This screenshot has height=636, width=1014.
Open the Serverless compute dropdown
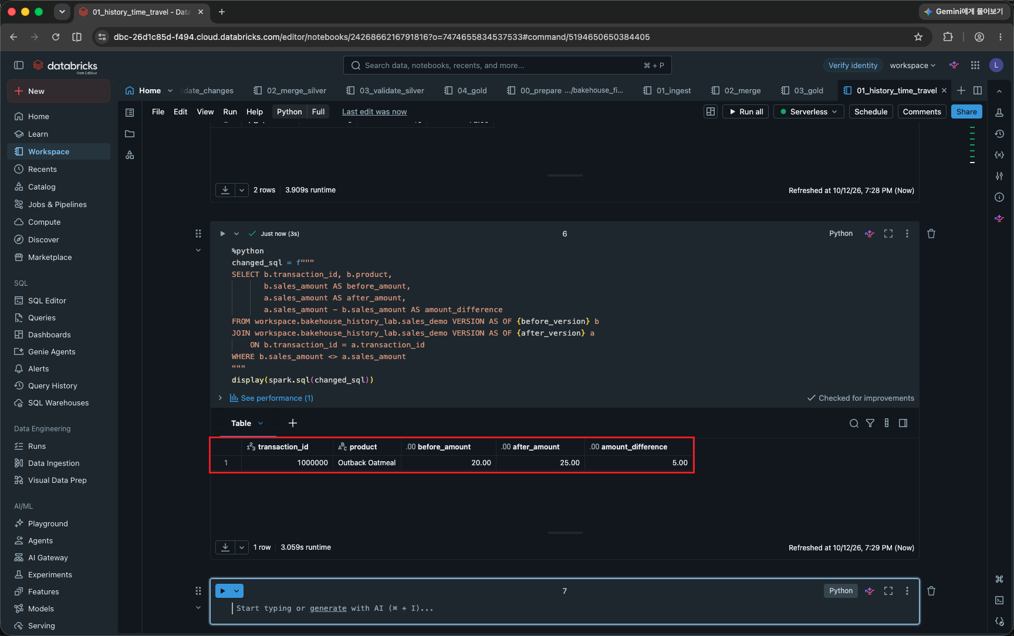tap(809, 111)
